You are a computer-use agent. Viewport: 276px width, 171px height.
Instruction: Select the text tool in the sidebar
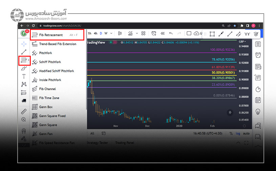[24, 76]
